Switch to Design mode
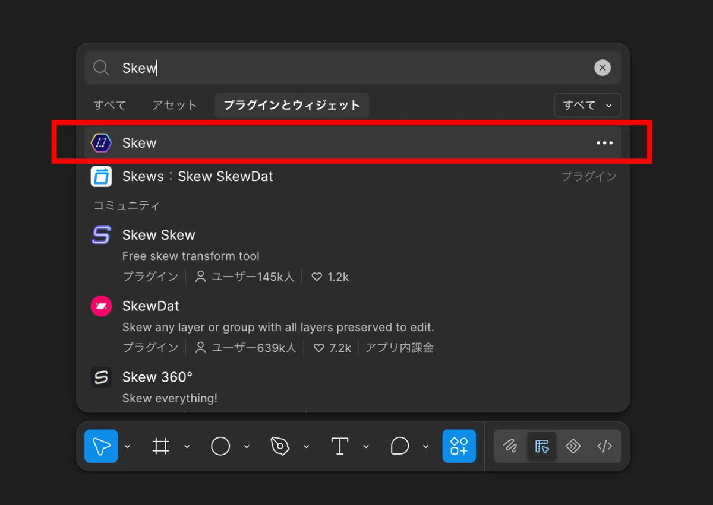713x505 pixels. (542, 446)
